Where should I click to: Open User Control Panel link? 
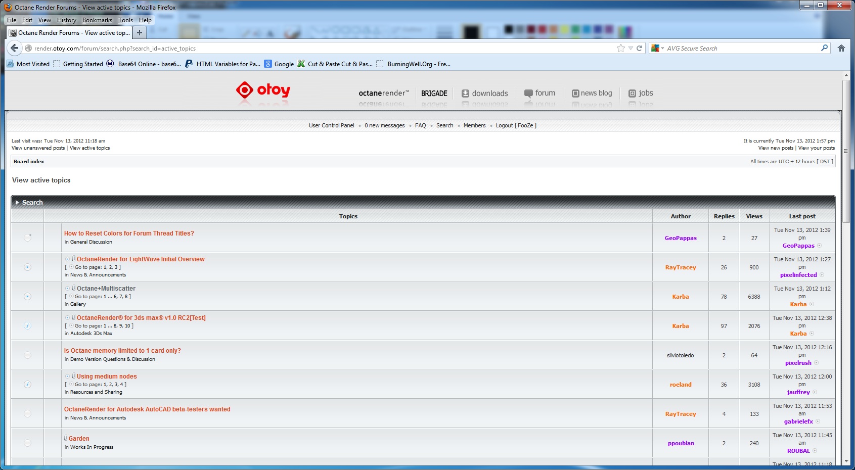tap(332, 125)
